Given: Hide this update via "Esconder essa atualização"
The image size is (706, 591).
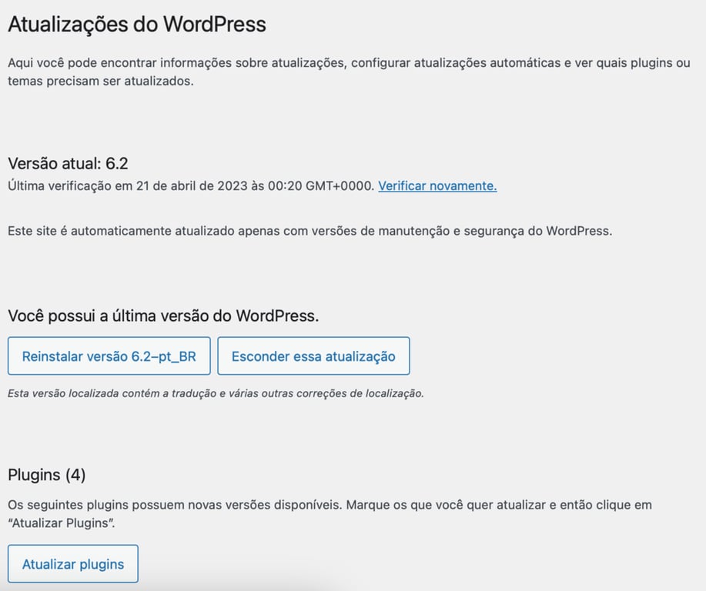Looking at the screenshot, I should tap(313, 356).
